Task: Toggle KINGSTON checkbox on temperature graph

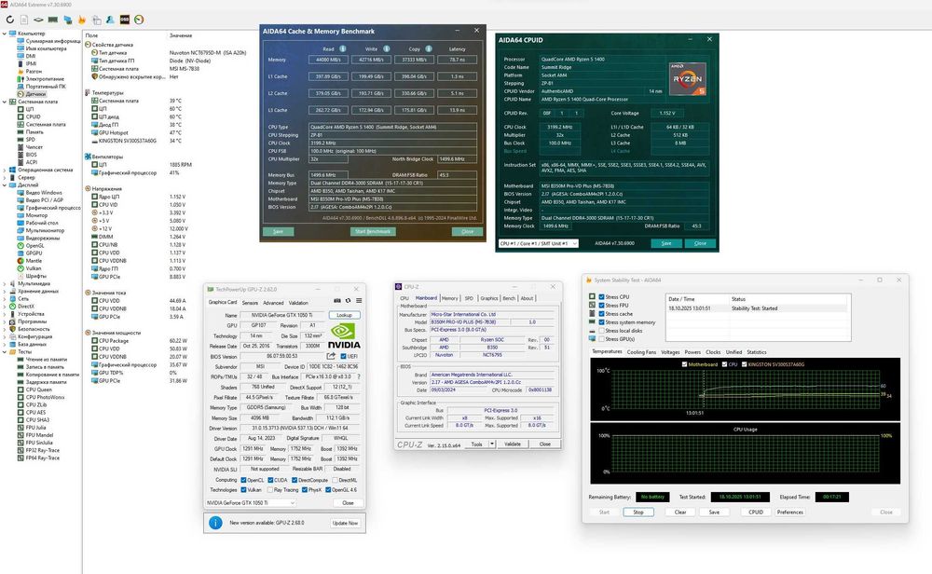Action: point(744,364)
